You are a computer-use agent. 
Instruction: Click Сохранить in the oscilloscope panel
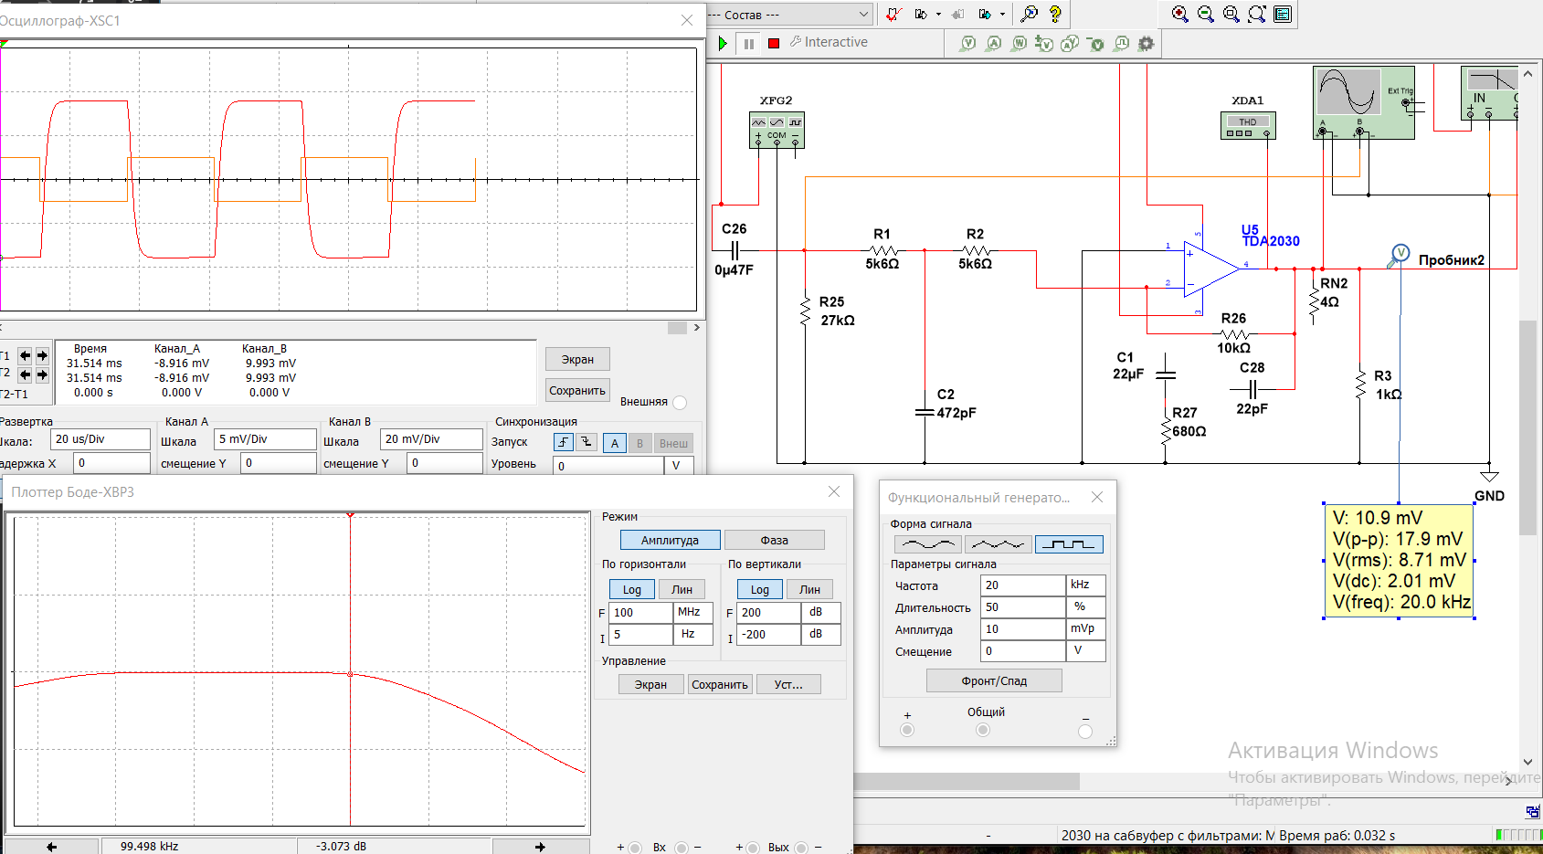[x=576, y=390]
